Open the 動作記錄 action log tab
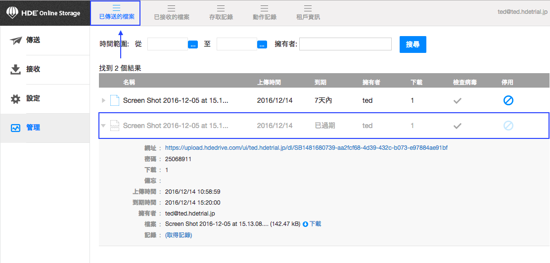The image size is (550, 263). pyautogui.click(x=265, y=13)
